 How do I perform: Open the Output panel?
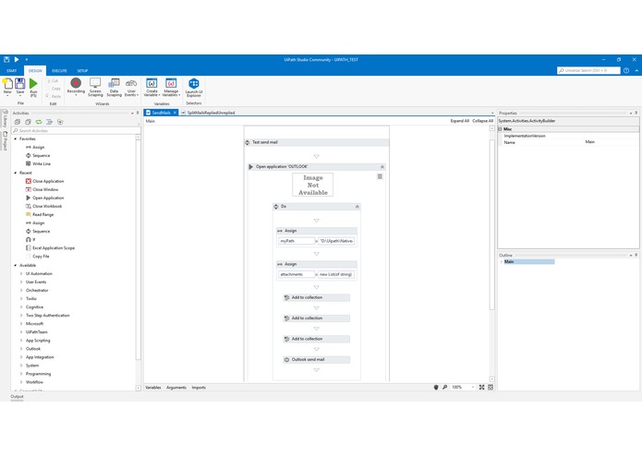click(17, 396)
